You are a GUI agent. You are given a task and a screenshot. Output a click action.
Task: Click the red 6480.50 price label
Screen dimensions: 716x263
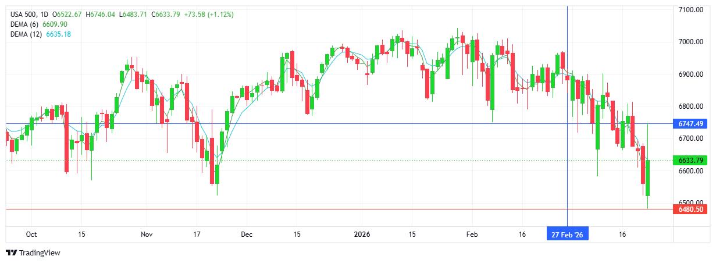pos(690,209)
